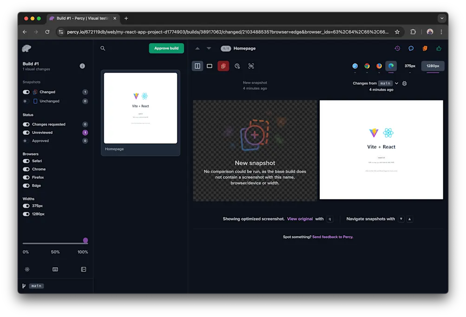Select the side-by-side comparison view icon
Image resolution: width=466 pixels, height=317 pixels.
[x=197, y=66]
